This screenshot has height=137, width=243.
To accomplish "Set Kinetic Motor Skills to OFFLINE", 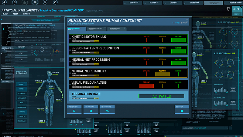I will click(x=146, y=39).
